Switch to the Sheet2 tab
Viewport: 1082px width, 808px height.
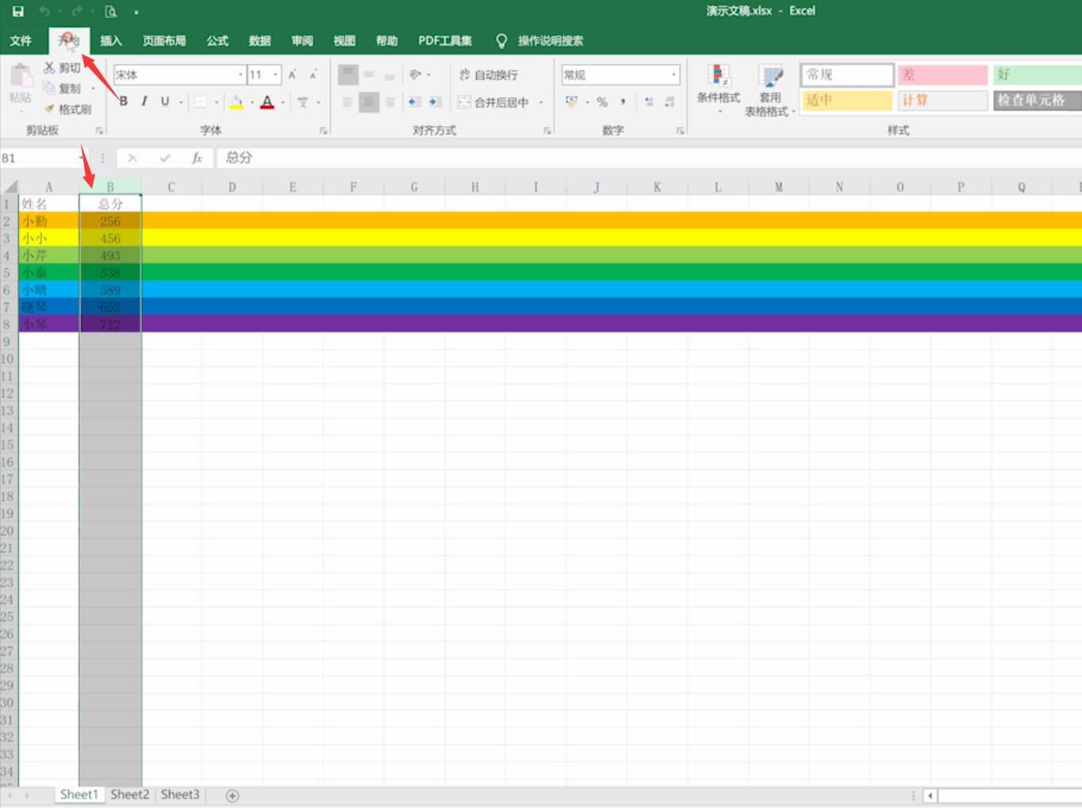click(130, 795)
